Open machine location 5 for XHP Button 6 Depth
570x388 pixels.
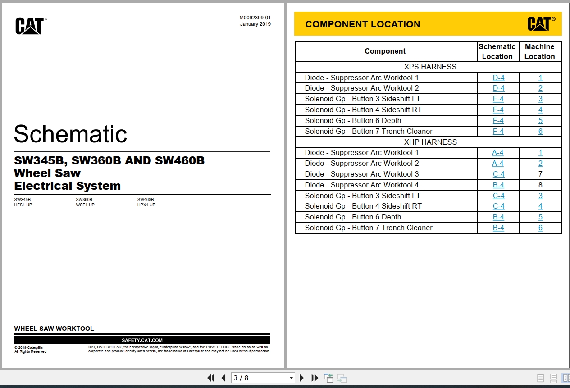point(540,217)
